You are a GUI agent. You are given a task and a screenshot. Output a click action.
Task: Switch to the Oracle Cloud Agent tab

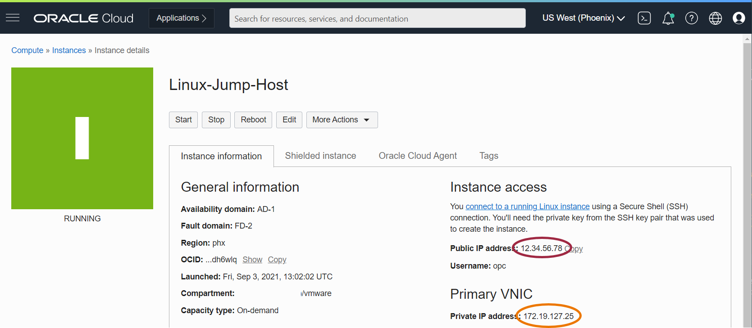417,156
